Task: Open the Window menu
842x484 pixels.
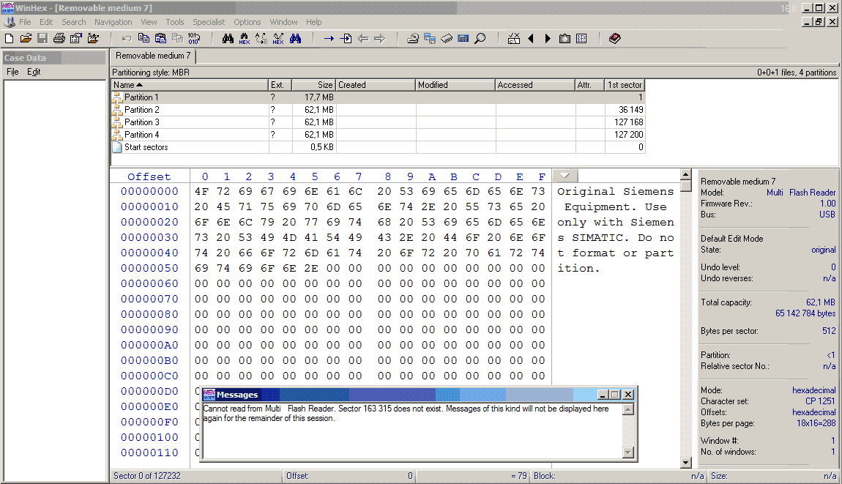Action: pos(283,22)
